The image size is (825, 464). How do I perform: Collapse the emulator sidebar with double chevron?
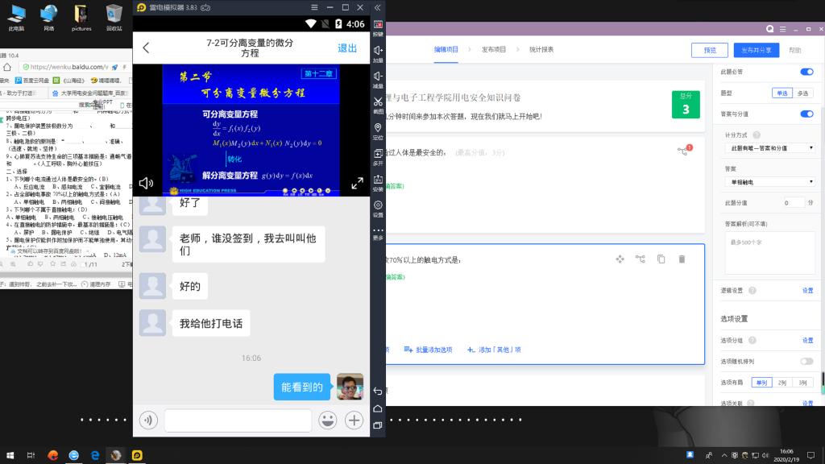[x=378, y=7]
